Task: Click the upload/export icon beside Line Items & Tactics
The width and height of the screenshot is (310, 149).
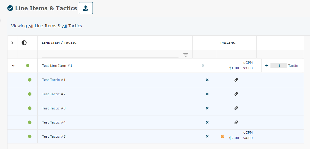Action: point(86,8)
